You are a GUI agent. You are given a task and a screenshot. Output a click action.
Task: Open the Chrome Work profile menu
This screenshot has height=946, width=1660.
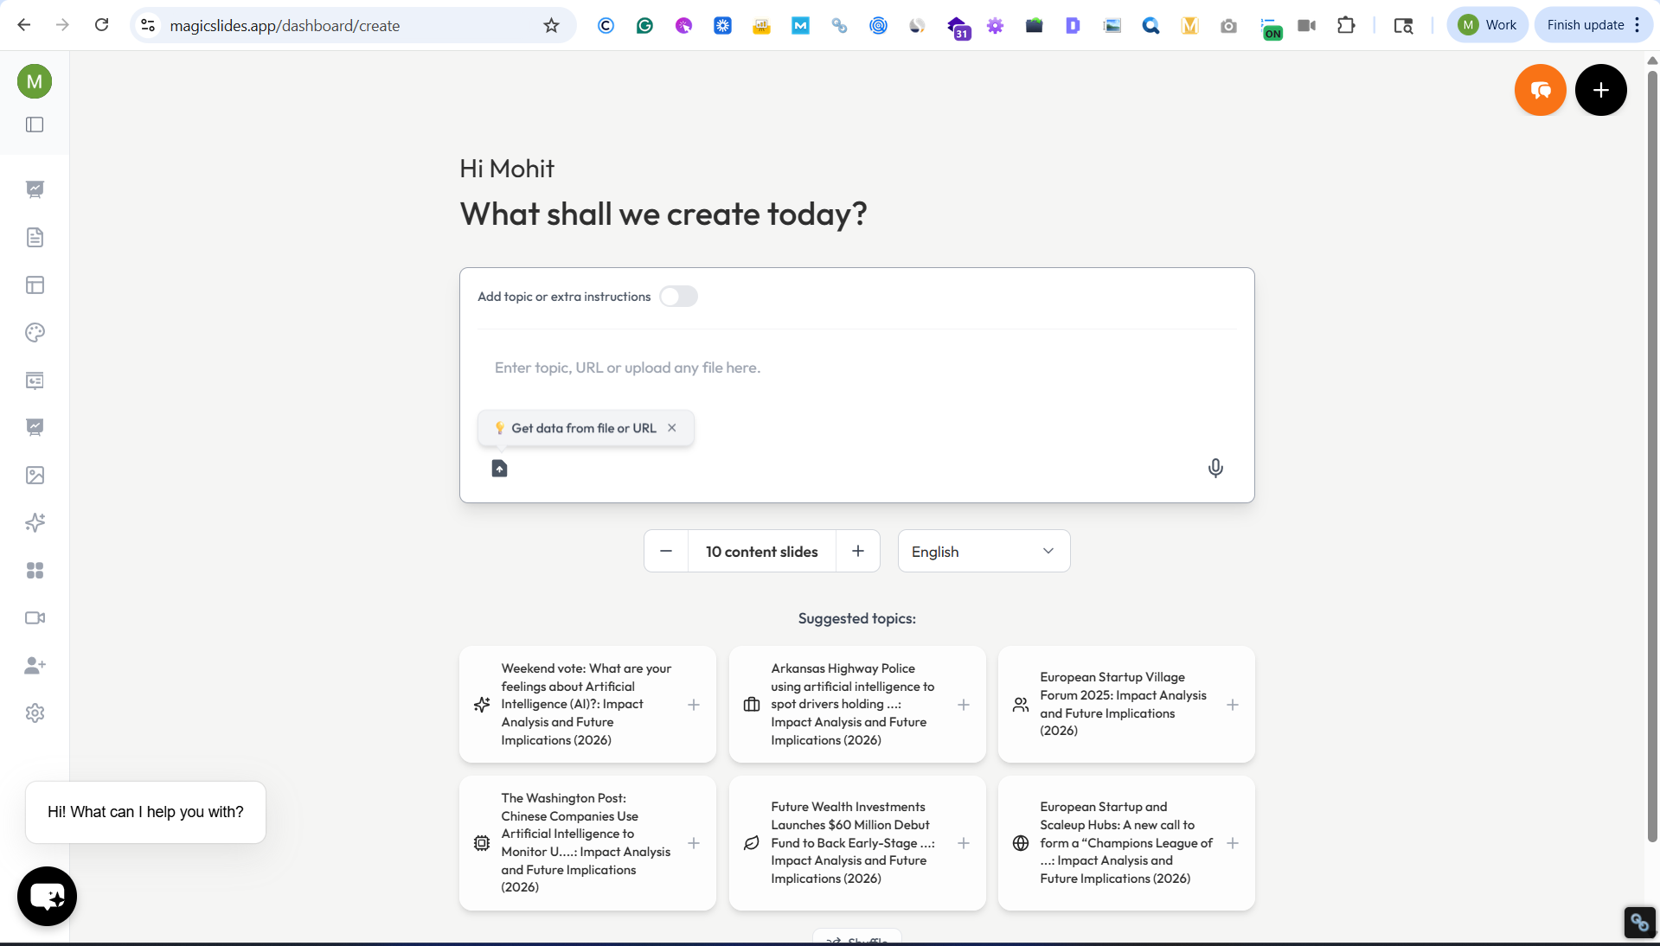coord(1487,25)
